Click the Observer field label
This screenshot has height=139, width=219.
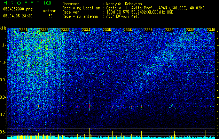tap(71, 4)
